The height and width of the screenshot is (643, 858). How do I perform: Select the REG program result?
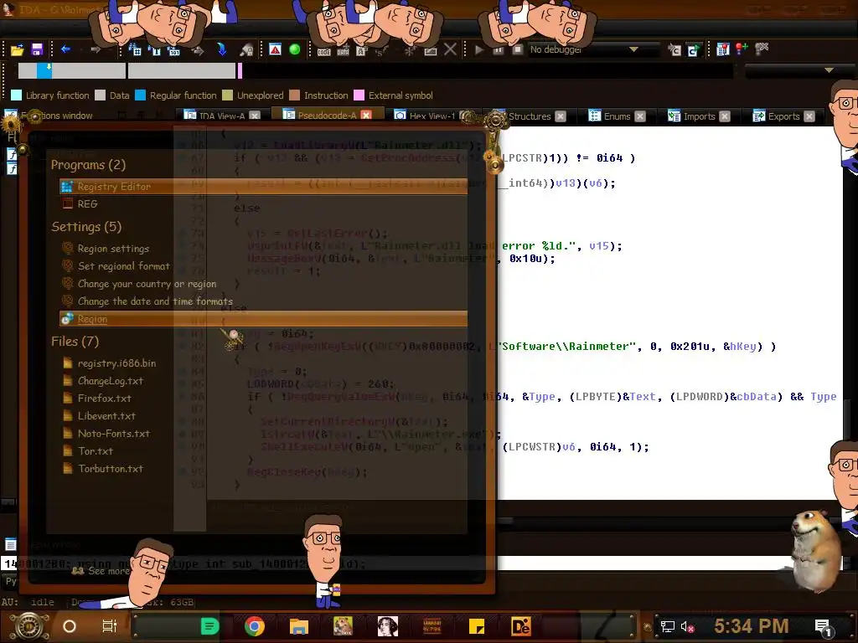(87, 204)
